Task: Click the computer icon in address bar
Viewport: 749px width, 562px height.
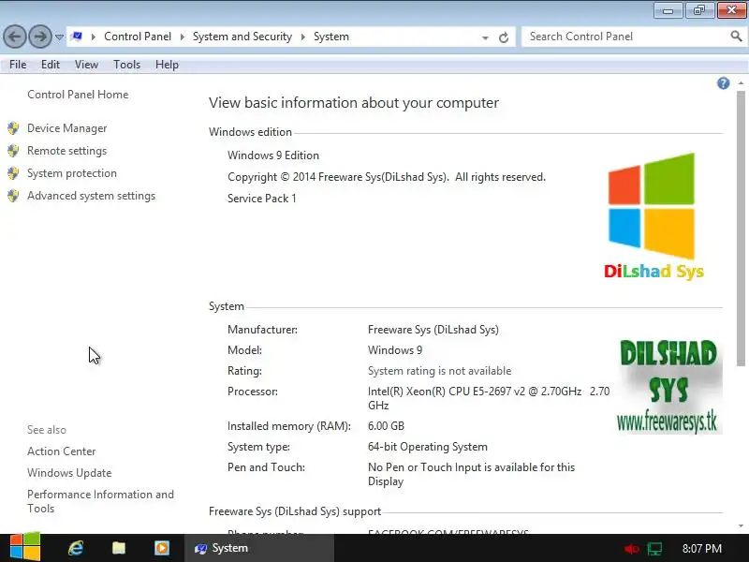Action: point(77,37)
